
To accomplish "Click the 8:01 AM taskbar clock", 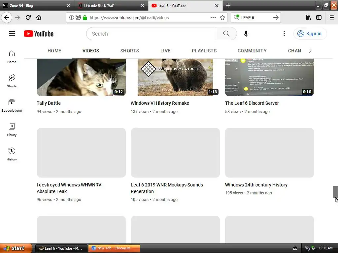I will pyautogui.click(x=326, y=248).
